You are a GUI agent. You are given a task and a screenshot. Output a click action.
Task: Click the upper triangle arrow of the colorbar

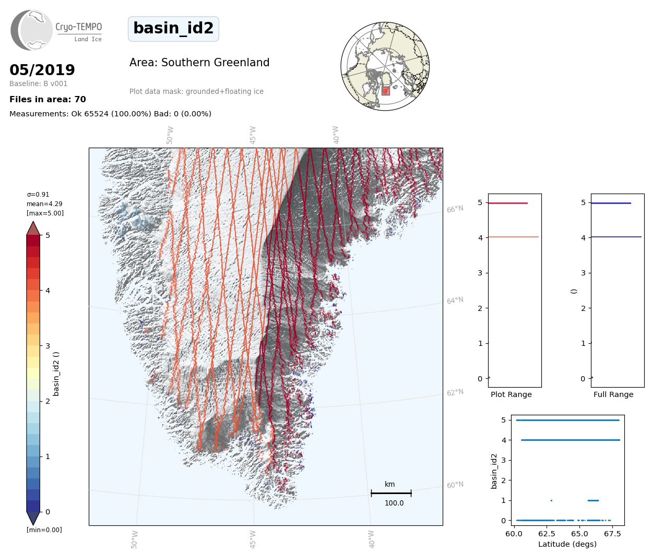click(x=33, y=229)
